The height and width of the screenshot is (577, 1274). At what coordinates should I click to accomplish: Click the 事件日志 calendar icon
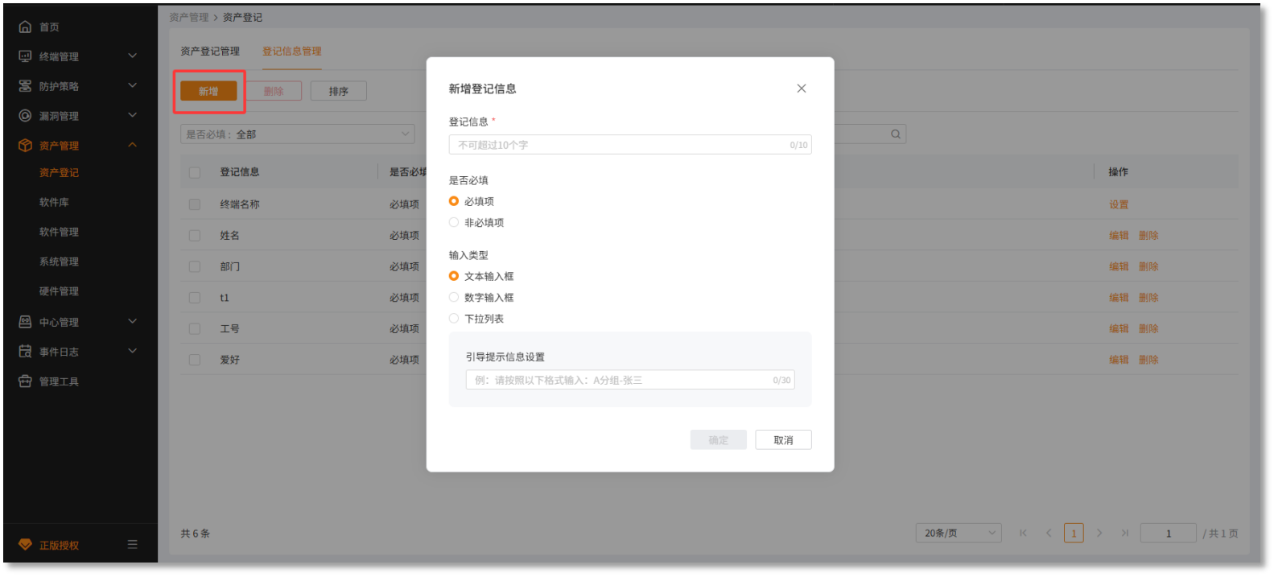pos(25,352)
